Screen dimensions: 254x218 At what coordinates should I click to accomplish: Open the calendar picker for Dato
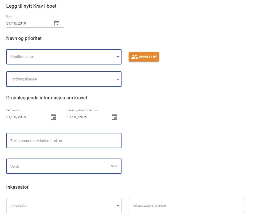(57, 23)
